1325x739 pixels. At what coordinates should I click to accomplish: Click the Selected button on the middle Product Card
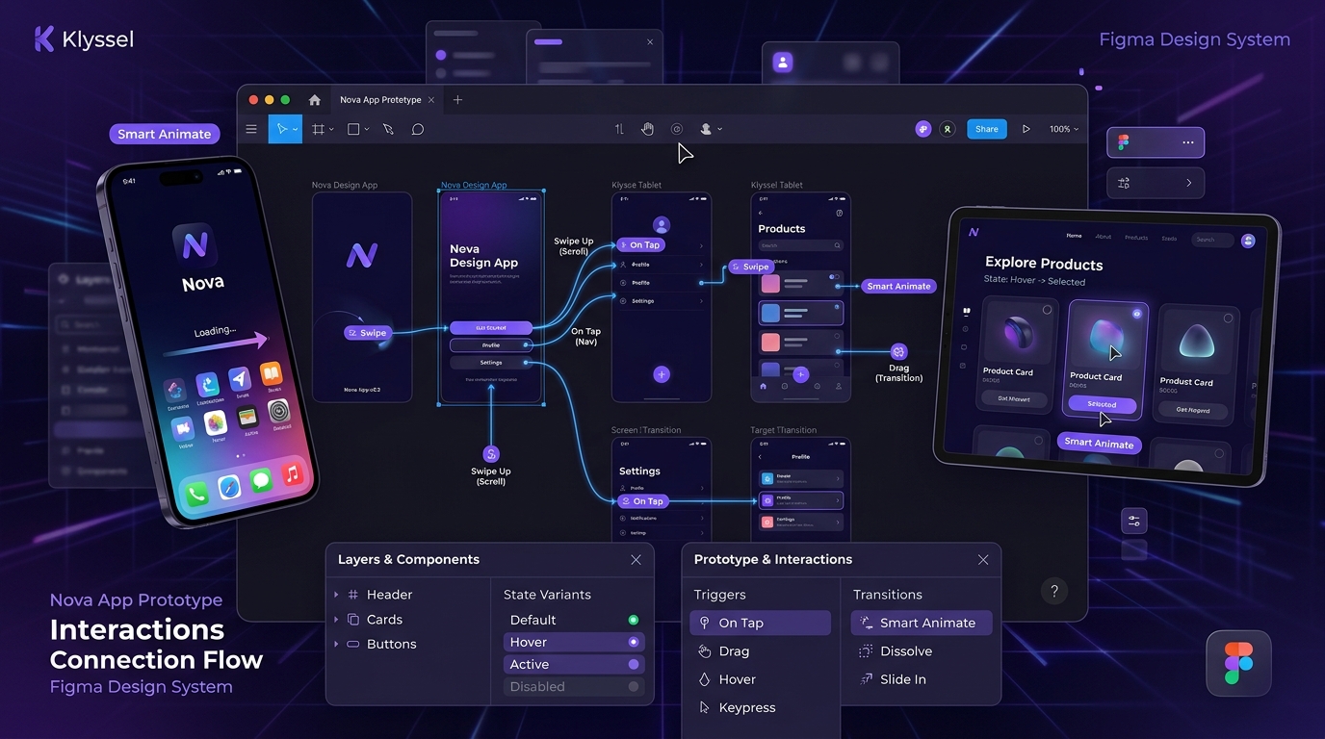coord(1102,404)
